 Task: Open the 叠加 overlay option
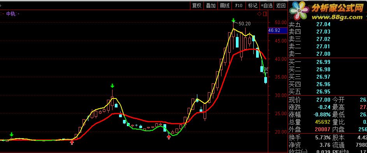pyautogui.click(x=211, y=5)
